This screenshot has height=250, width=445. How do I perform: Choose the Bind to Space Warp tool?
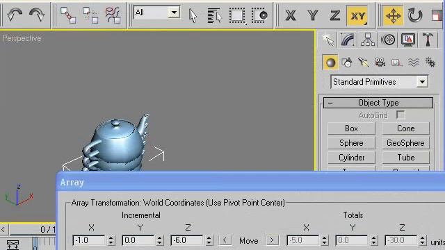[113, 15]
